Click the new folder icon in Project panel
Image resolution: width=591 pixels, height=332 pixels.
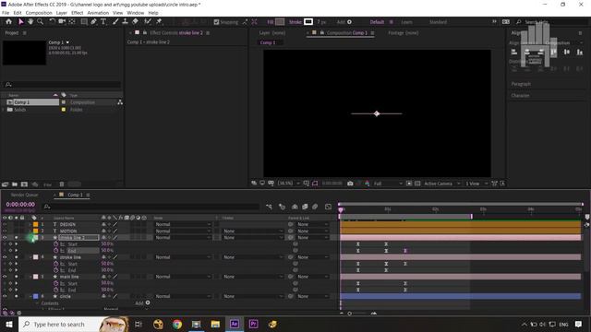pos(15,184)
